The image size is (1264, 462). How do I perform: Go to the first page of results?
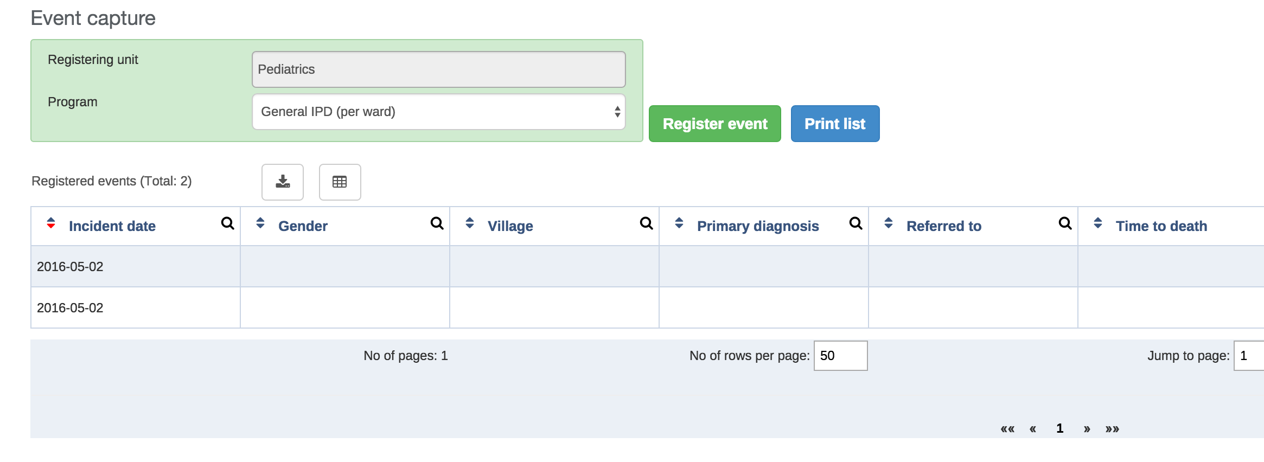tap(1007, 429)
